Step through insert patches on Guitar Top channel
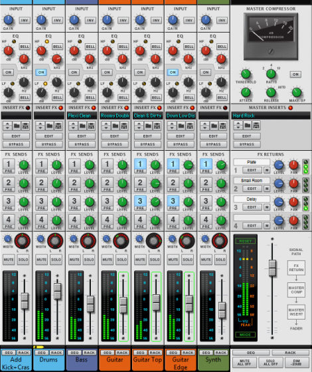This screenshot has height=372, width=312. click(x=139, y=126)
